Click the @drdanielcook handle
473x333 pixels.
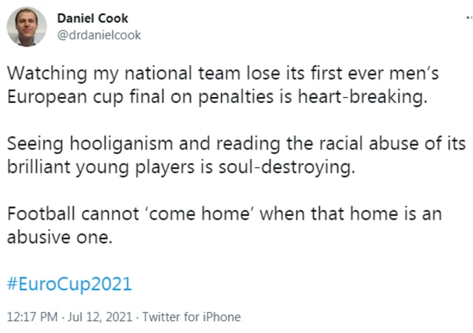pos(99,35)
